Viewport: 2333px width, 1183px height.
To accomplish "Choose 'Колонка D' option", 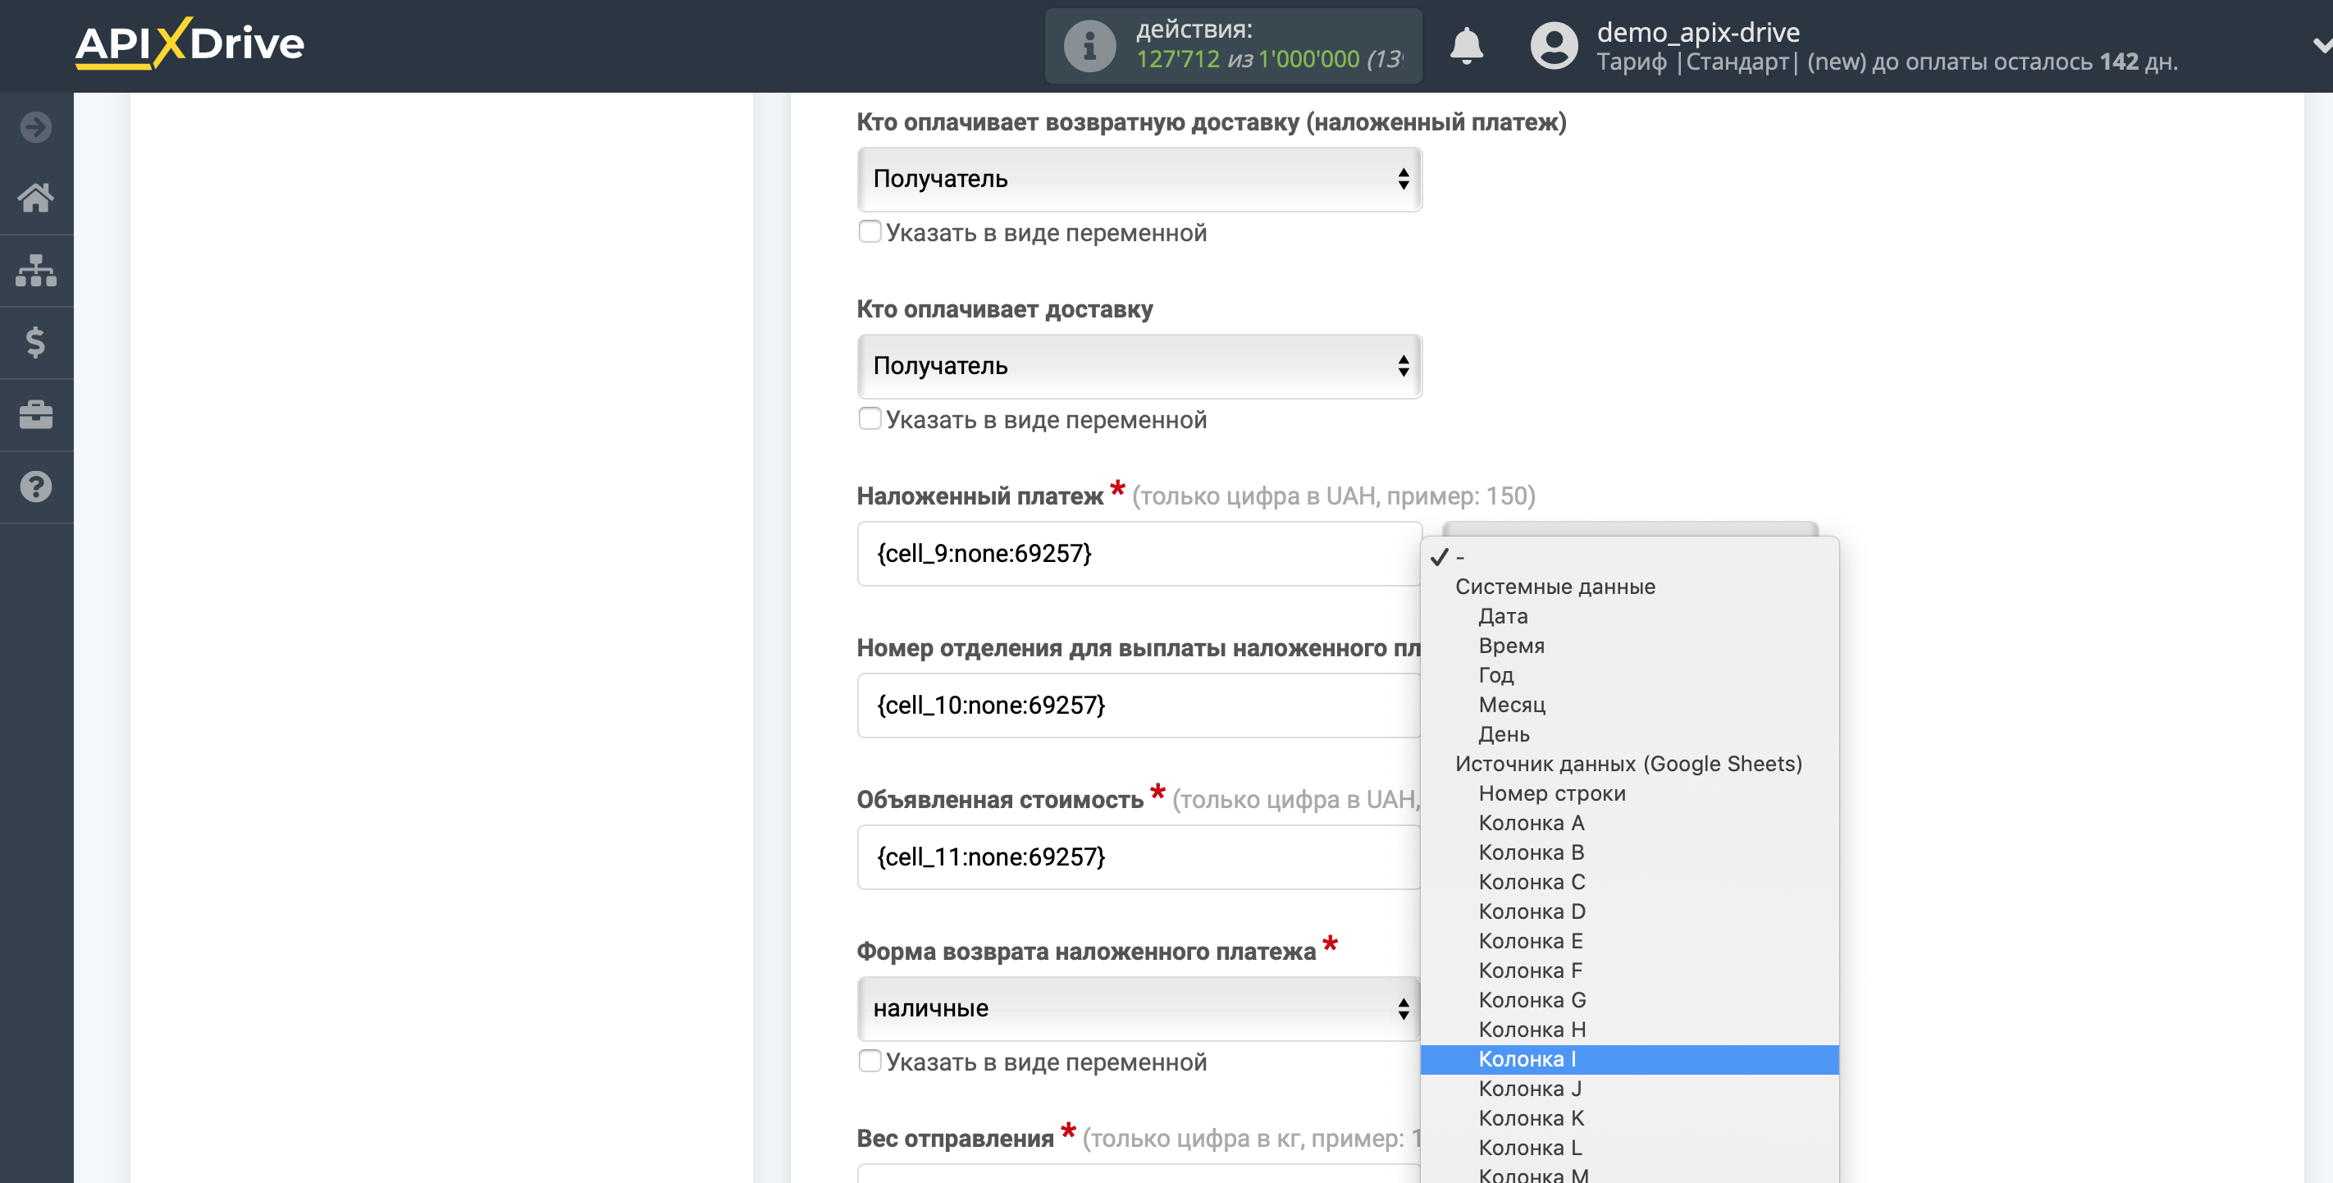I will point(1629,911).
